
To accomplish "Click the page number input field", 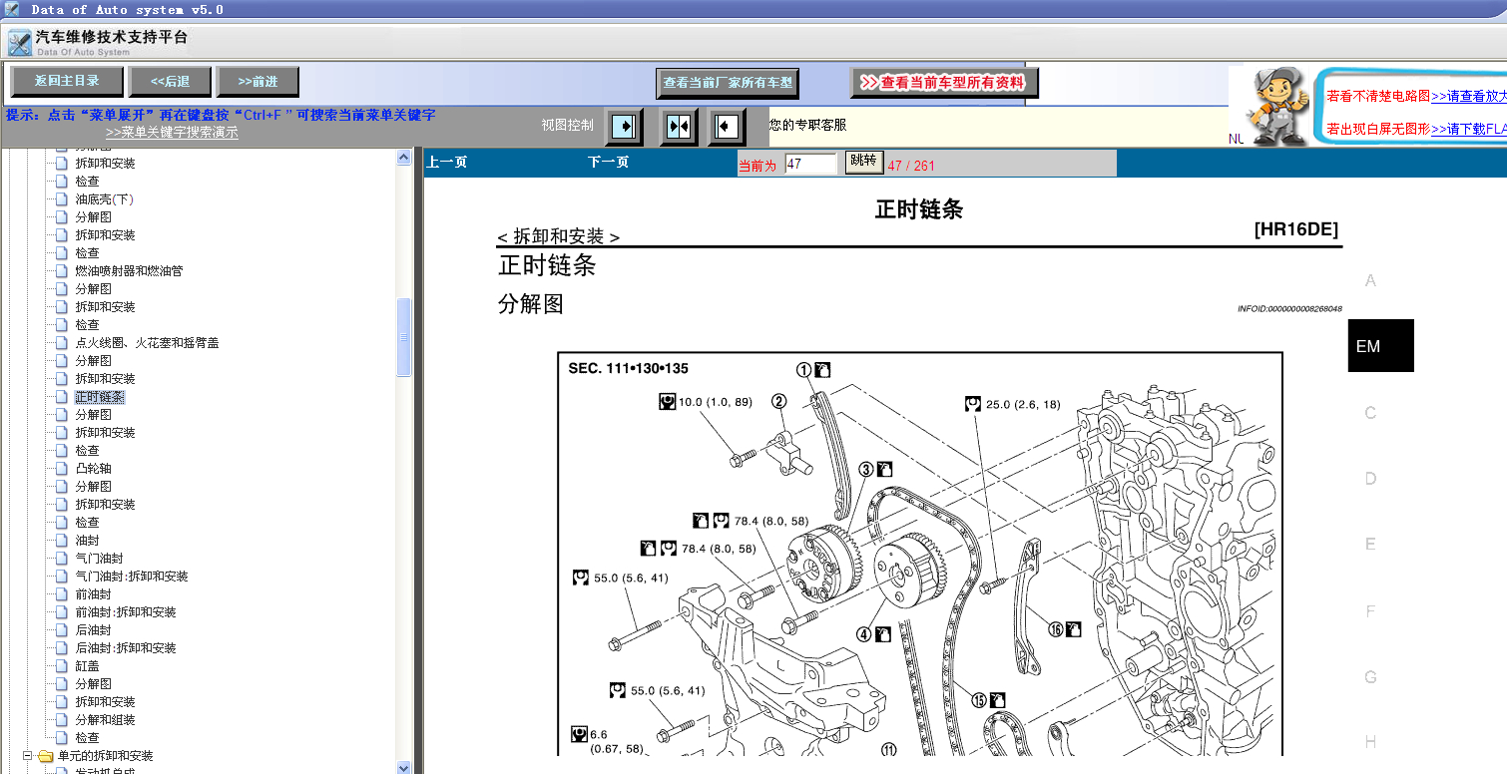I will (x=810, y=165).
